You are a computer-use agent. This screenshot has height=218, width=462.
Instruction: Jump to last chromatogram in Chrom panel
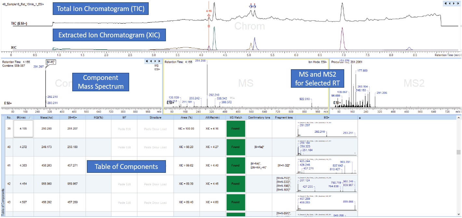[458, 3]
